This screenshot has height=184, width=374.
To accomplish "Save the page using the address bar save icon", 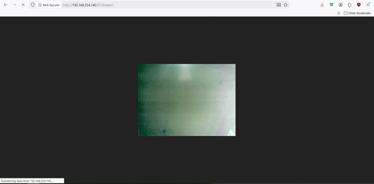I will point(279,5).
